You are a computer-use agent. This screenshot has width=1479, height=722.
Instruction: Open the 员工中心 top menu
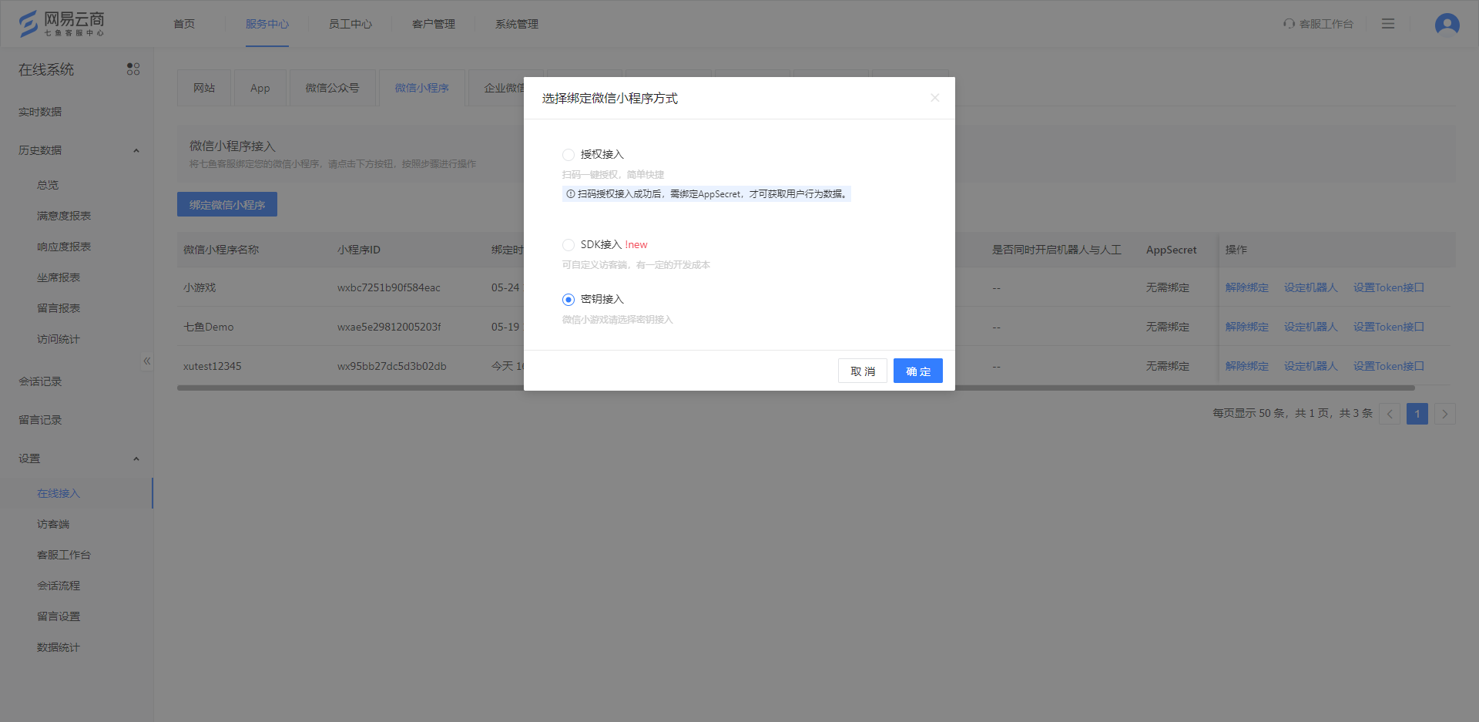coord(350,24)
